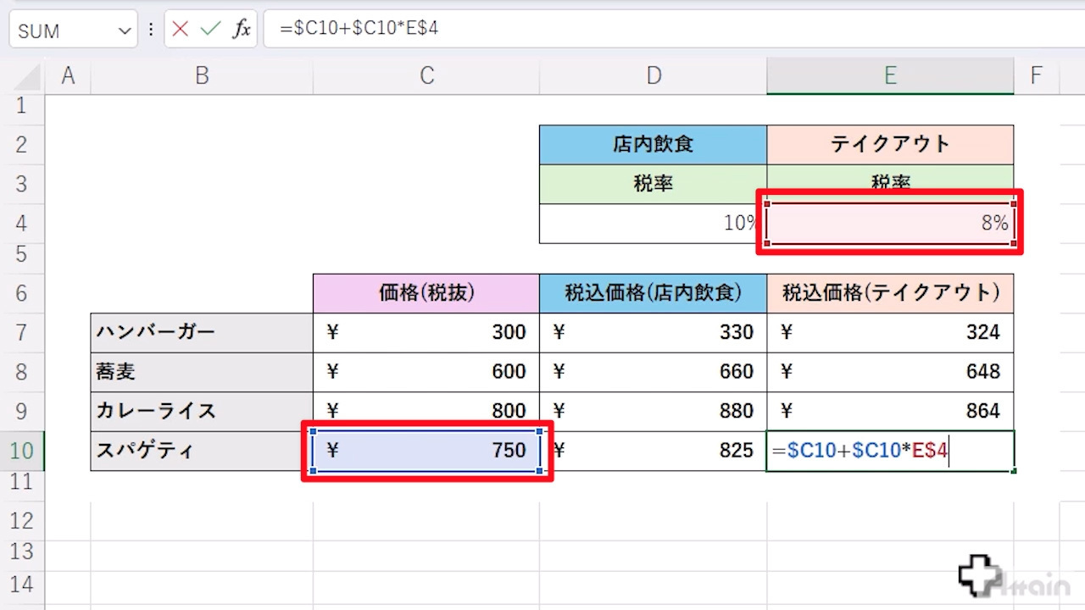
Task: Click the スパゲティ item cell
Action: pos(202,450)
